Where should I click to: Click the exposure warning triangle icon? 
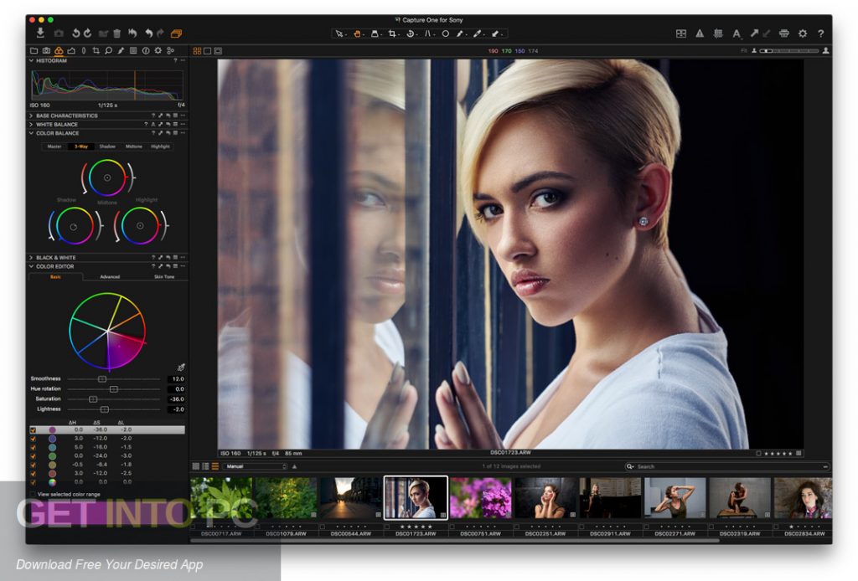pos(700,33)
